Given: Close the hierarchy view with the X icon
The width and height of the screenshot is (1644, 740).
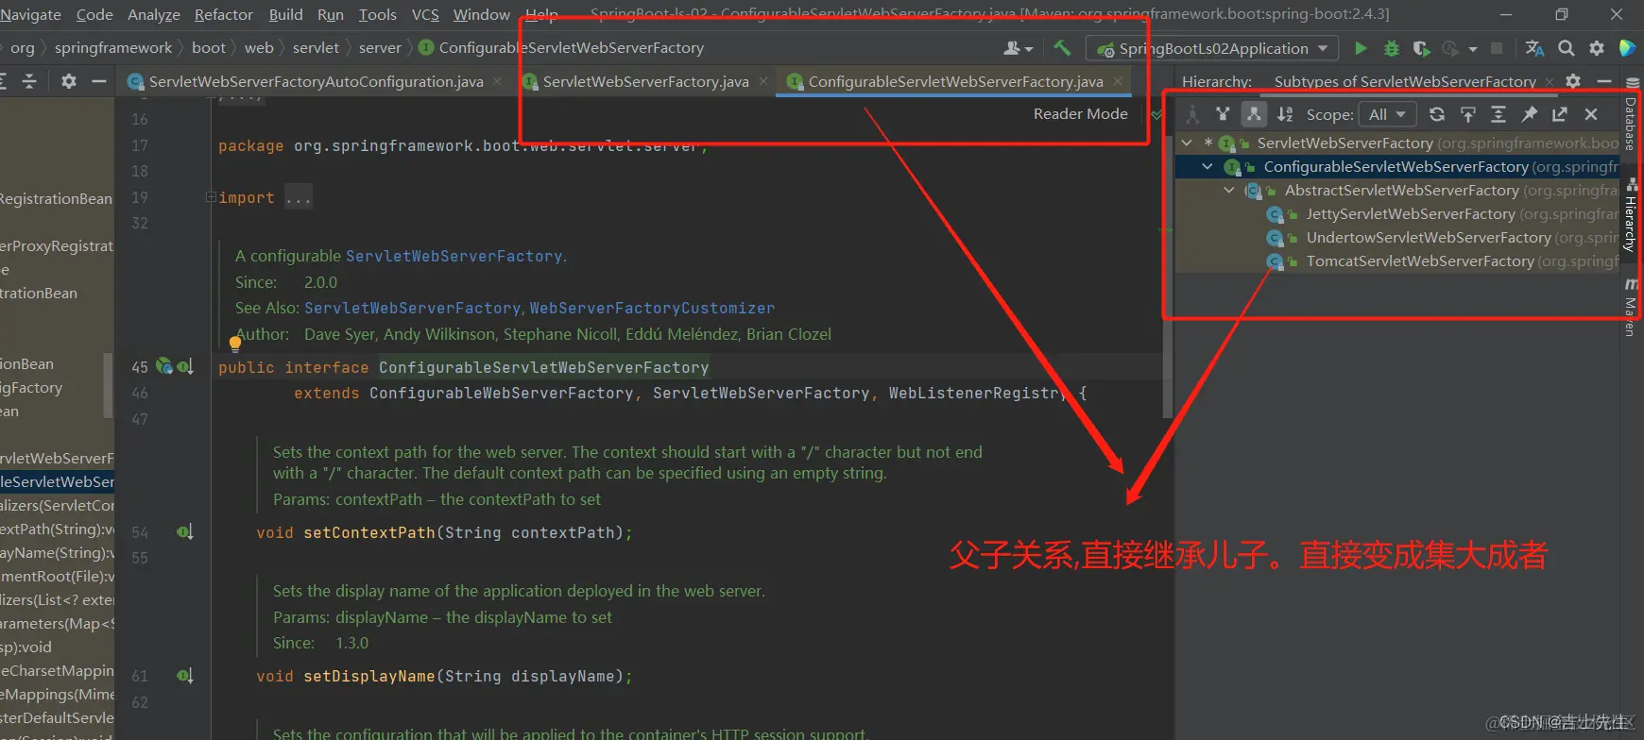Looking at the screenshot, I should click(1591, 114).
